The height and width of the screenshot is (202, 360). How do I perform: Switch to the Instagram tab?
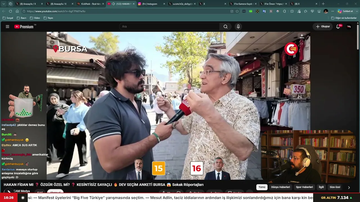tap(152, 4)
